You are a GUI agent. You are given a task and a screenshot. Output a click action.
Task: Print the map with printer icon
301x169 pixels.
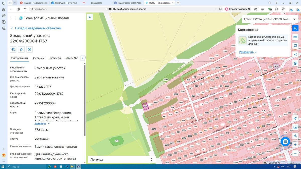tap(295, 63)
